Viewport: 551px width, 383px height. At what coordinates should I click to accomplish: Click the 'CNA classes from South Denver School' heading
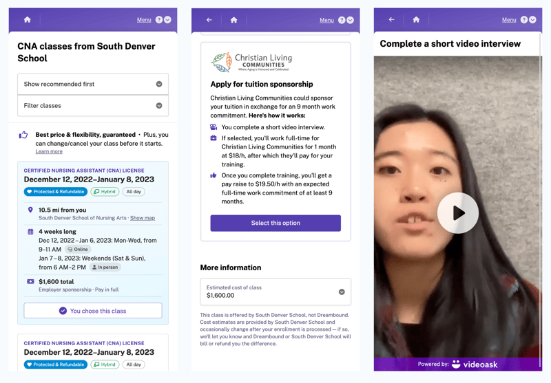86,52
